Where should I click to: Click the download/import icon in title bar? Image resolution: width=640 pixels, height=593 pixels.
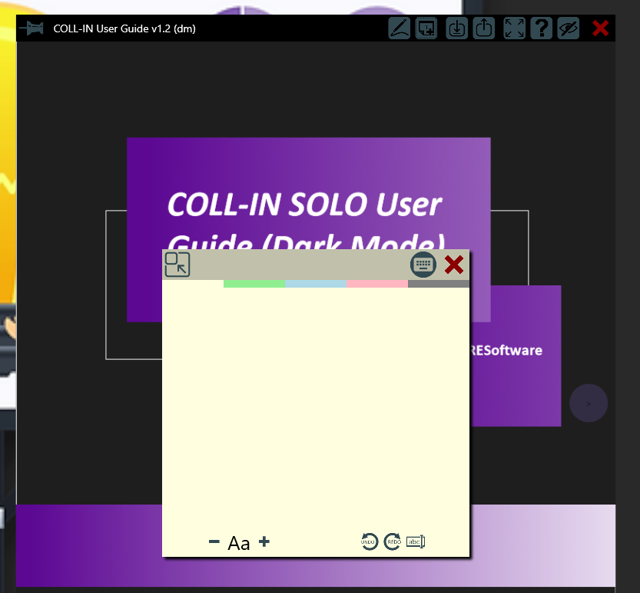coord(456,28)
